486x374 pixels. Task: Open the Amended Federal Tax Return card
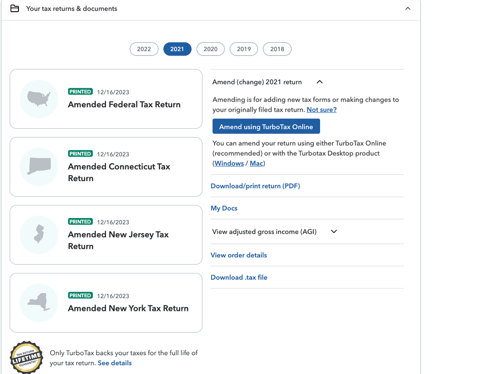(106, 99)
